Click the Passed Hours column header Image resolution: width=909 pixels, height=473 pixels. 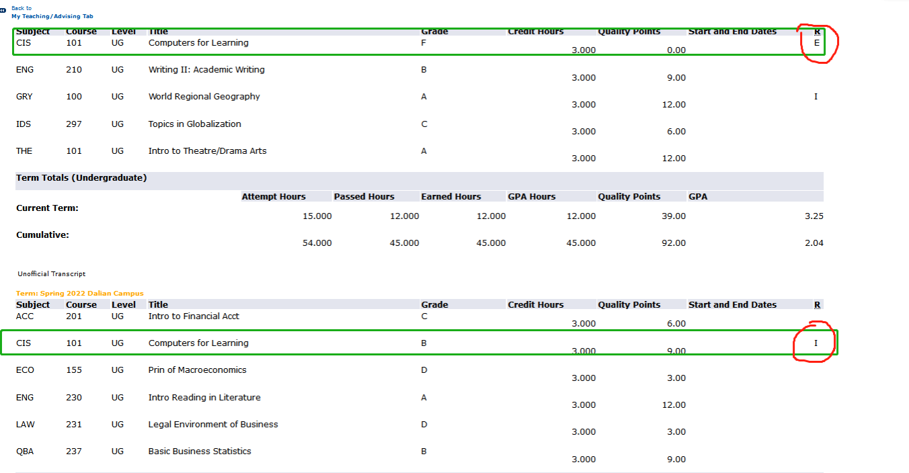364,197
